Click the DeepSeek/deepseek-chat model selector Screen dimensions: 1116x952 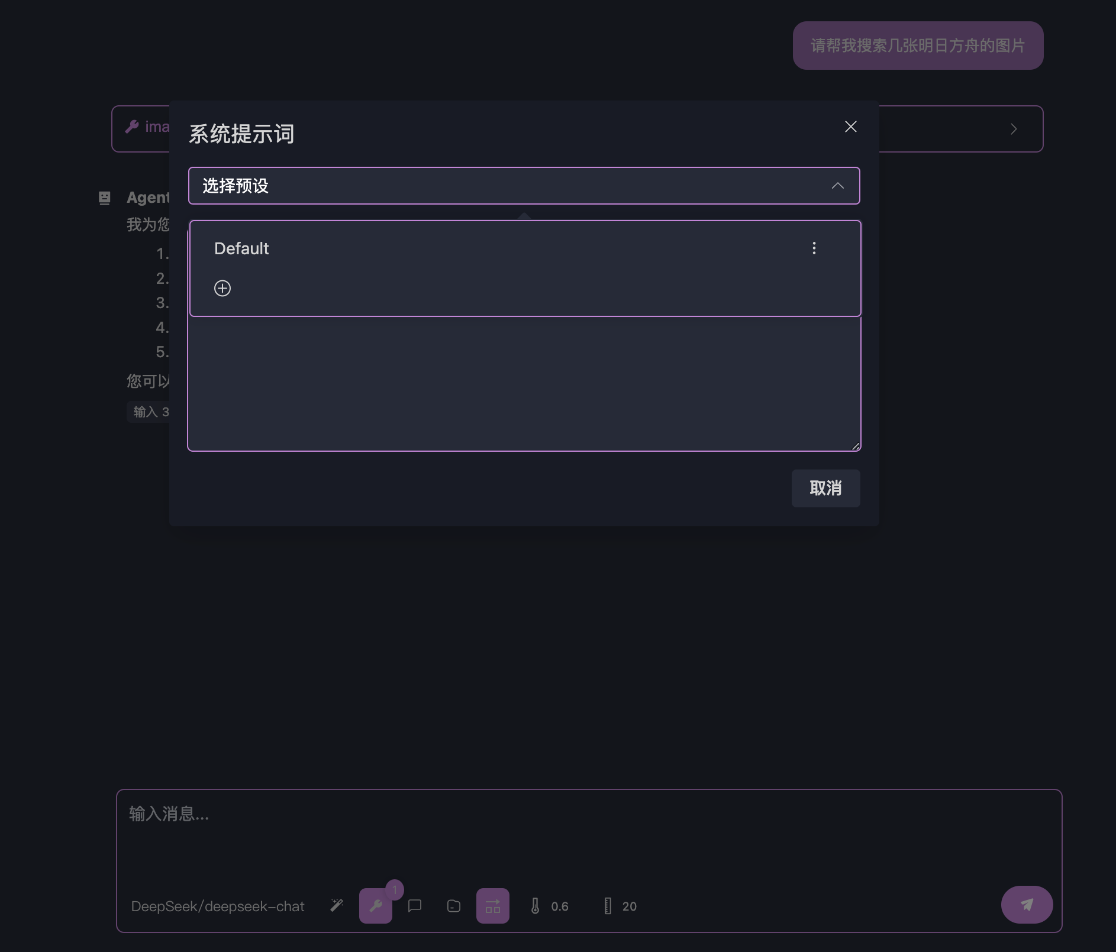(x=218, y=906)
